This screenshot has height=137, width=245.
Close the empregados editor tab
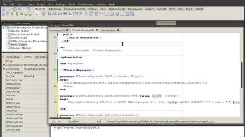pos(67,30)
